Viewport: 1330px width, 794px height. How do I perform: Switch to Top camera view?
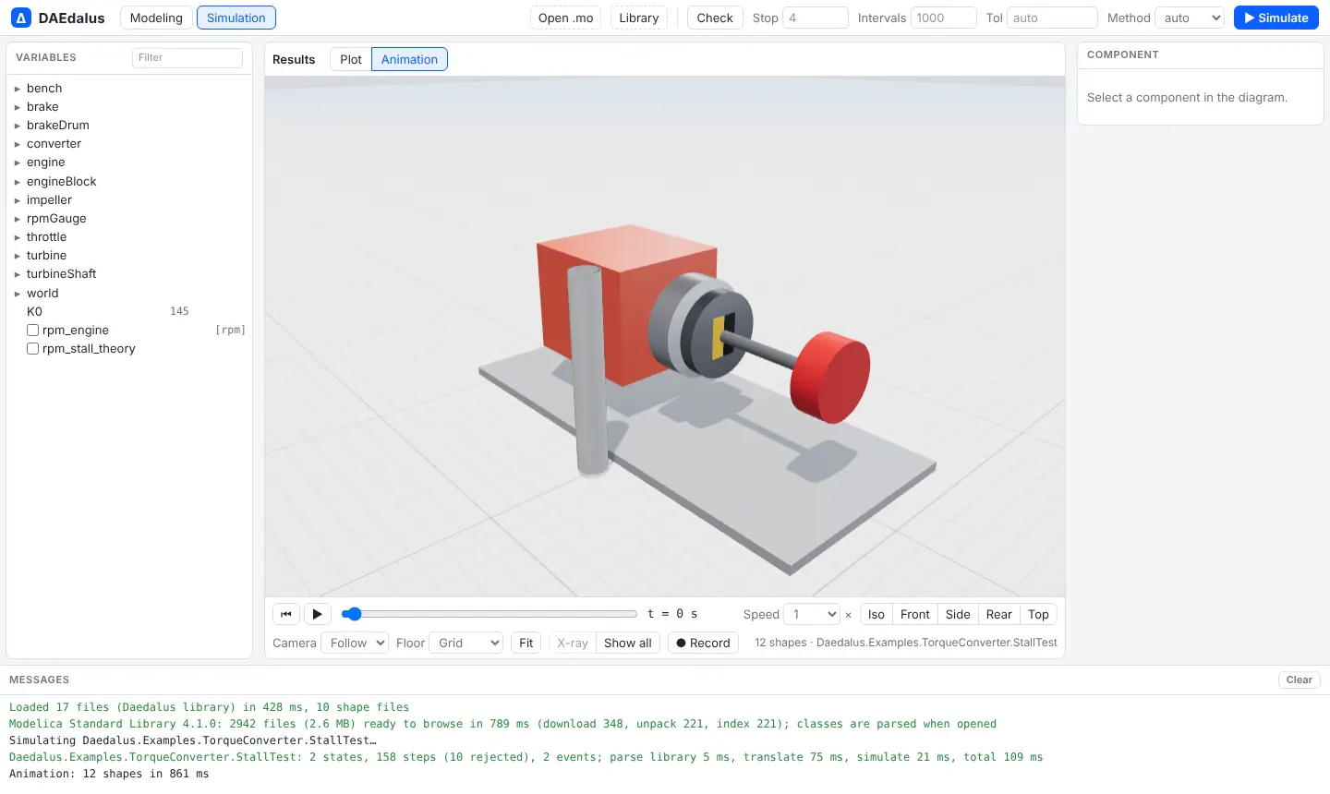click(x=1038, y=614)
